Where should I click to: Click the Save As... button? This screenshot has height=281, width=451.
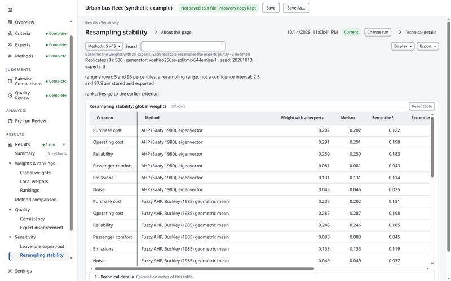(296, 8)
